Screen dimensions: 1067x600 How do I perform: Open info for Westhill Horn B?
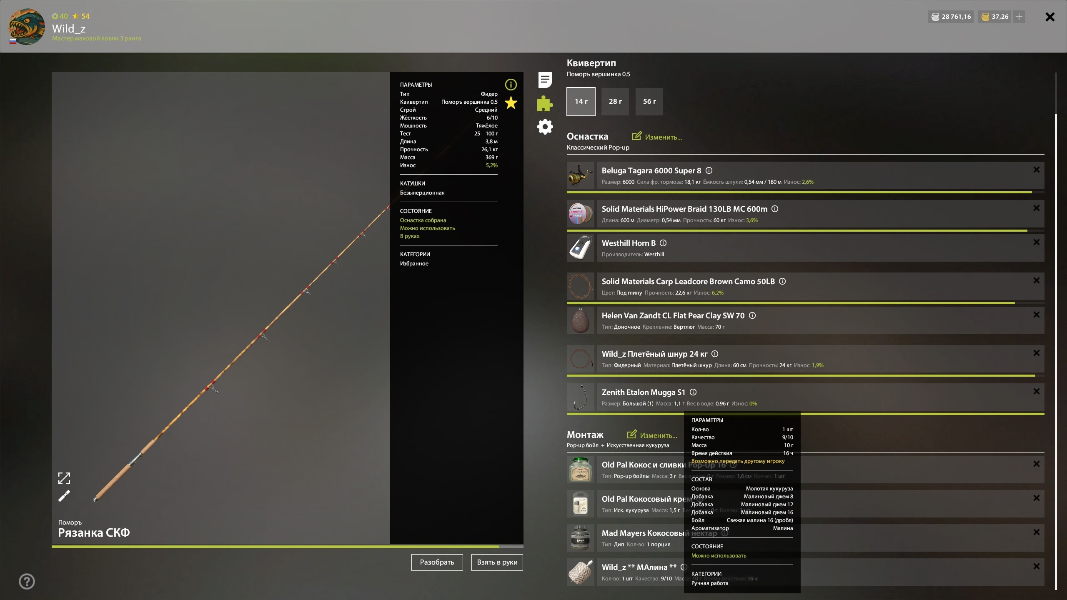click(x=663, y=243)
